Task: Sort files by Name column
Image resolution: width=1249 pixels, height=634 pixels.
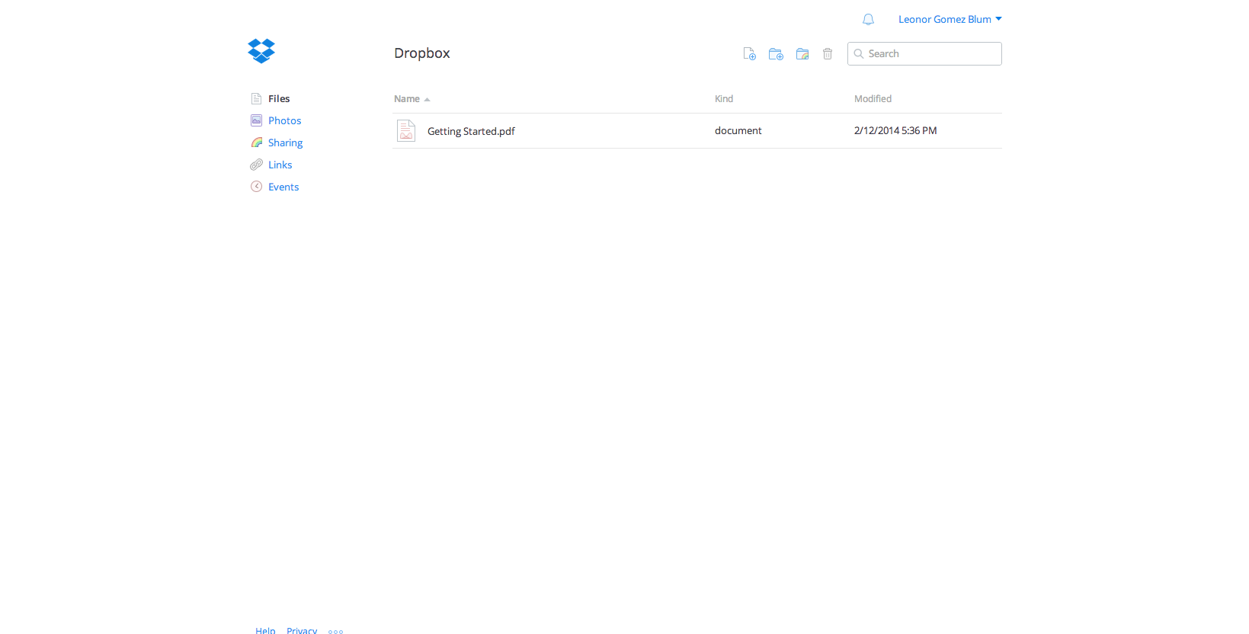Action: point(407,99)
